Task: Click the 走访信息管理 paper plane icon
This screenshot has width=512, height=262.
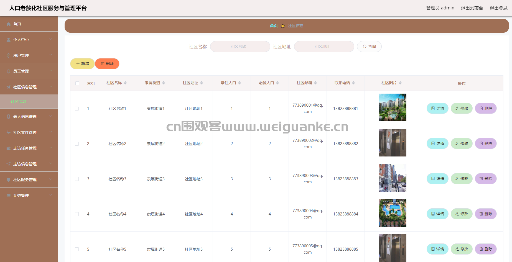Action: 9,164
